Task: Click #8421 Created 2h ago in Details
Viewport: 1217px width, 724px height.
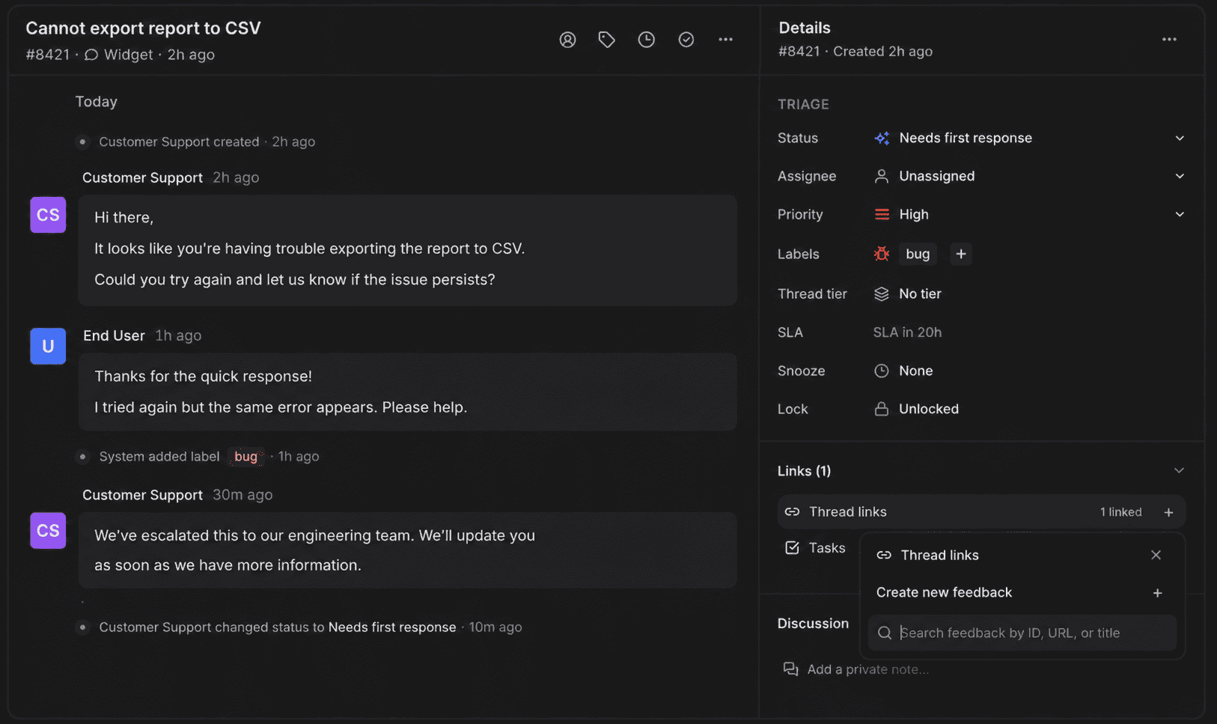Action: (855, 52)
